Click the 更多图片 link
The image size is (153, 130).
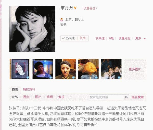point(135,69)
